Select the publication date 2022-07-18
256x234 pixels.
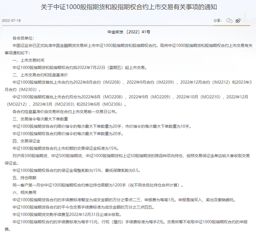pyautogui.click(x=11, y=20)
